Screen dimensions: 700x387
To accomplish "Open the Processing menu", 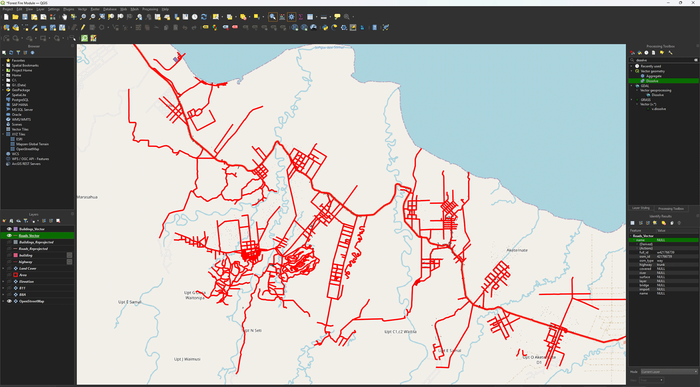I will point(150,9).
